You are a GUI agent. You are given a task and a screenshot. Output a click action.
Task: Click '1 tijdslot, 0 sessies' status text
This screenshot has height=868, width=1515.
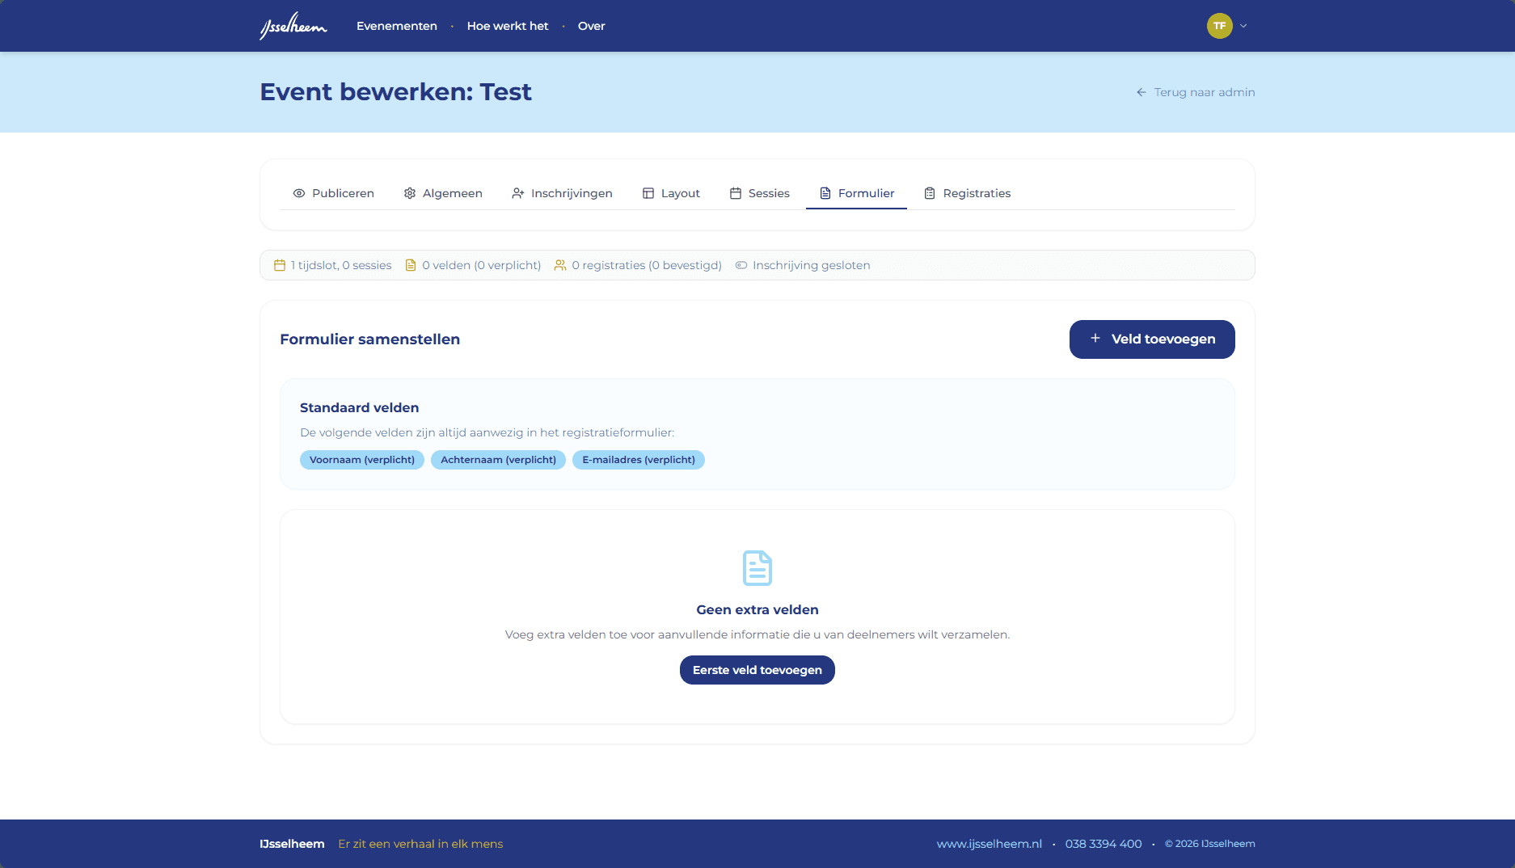click(341, 265)
